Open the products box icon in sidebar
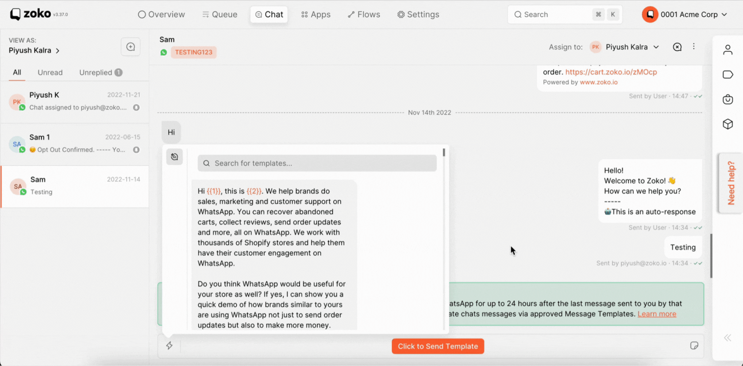 tap(728, 124)
